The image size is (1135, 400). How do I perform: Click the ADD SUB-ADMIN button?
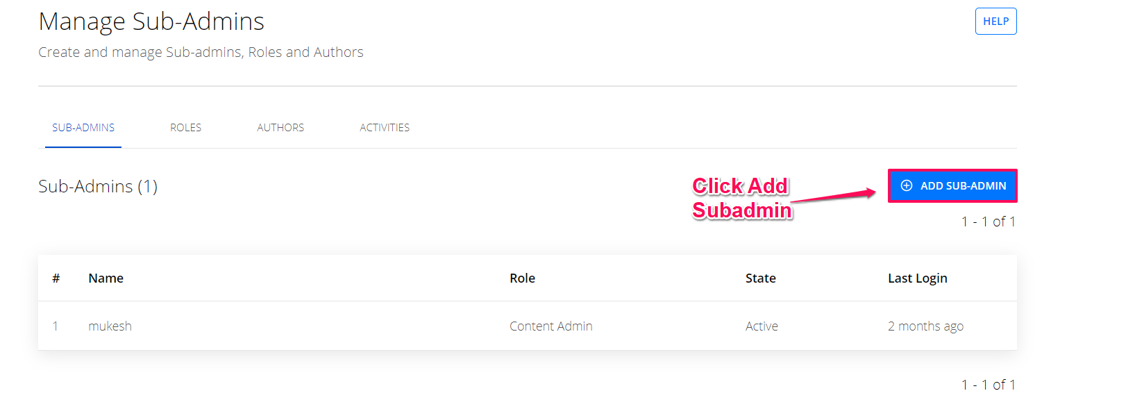tap(952, 185)
